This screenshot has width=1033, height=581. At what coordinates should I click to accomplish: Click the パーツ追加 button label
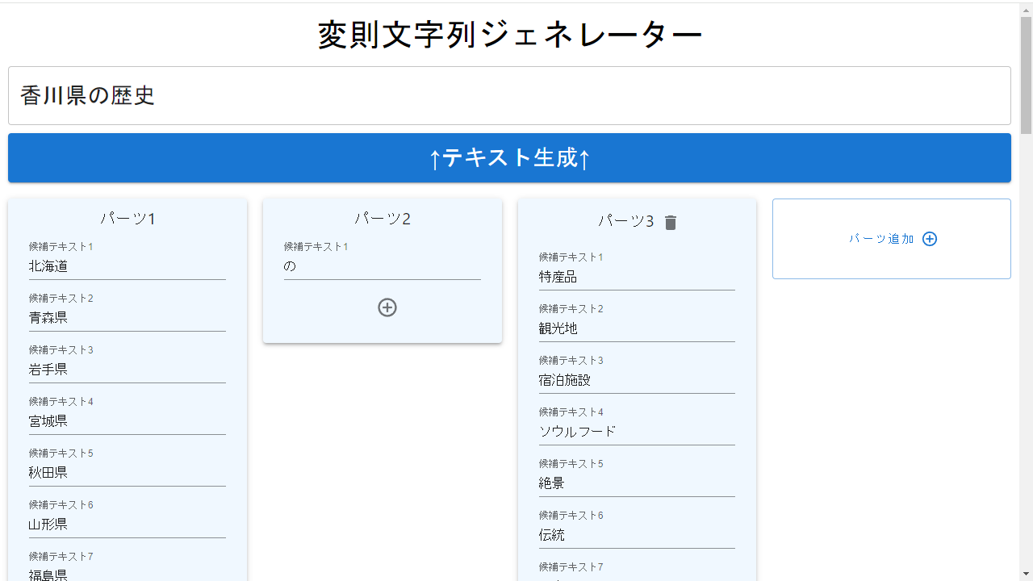(x=881, y=239)
